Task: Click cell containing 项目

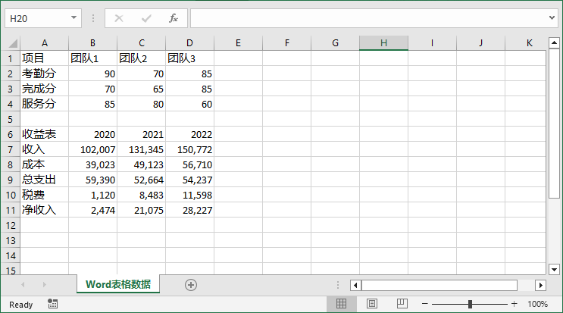Action: tap(44, 58)
